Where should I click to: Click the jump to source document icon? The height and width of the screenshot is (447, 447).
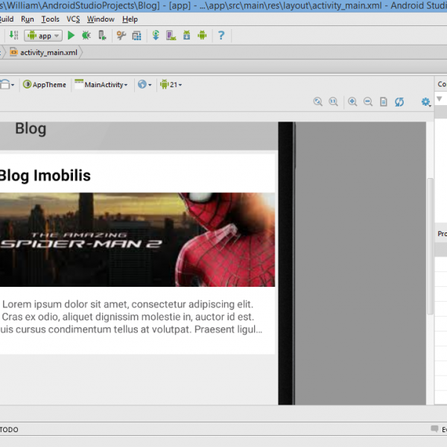point(384,102)
